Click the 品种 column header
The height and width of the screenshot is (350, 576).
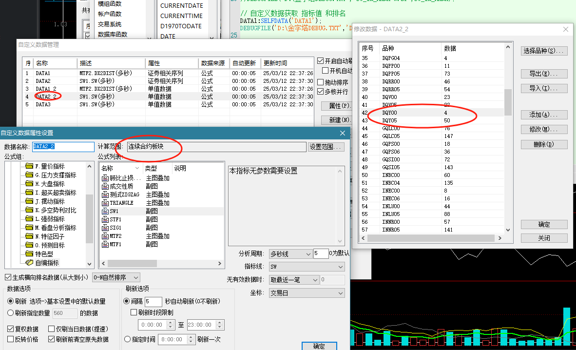tap(410, 48)
